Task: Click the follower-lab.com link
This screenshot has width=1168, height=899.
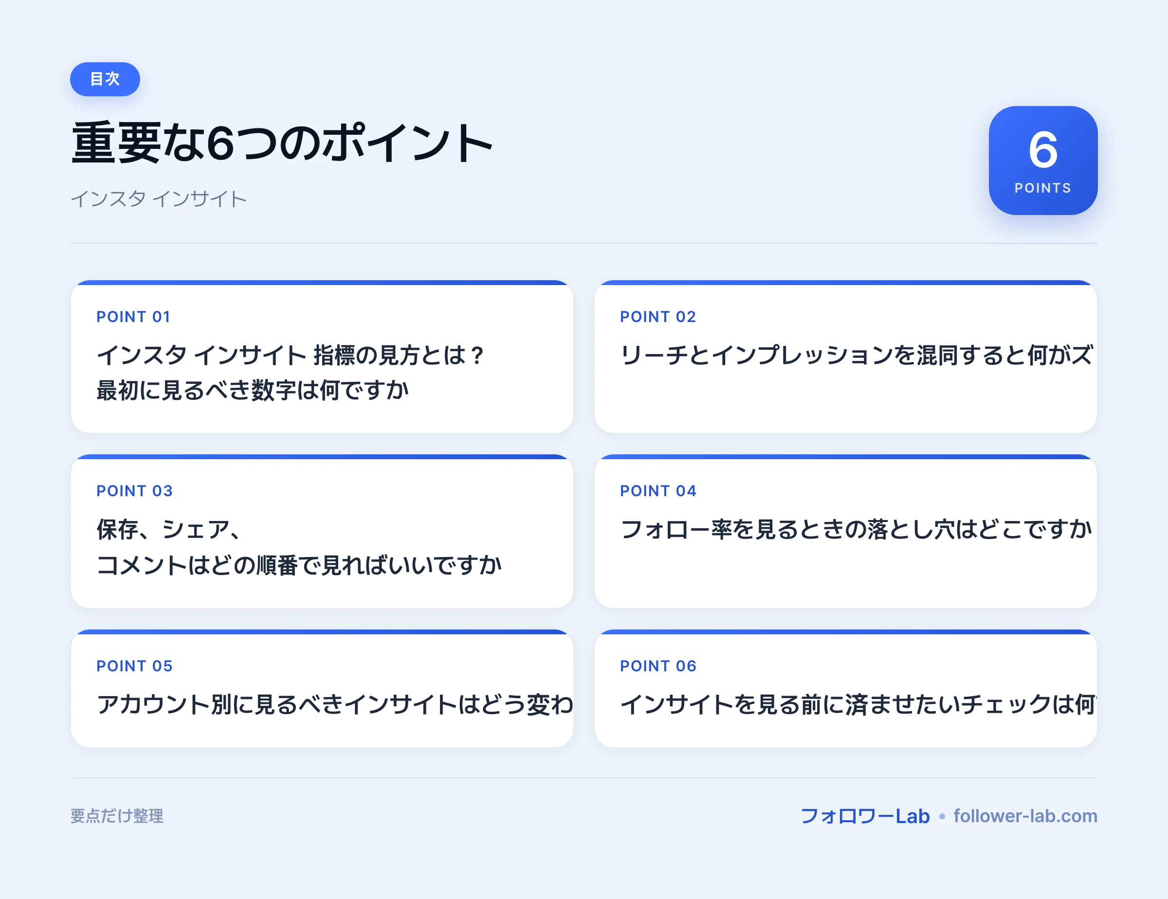Action: (x=1025, y=816)
